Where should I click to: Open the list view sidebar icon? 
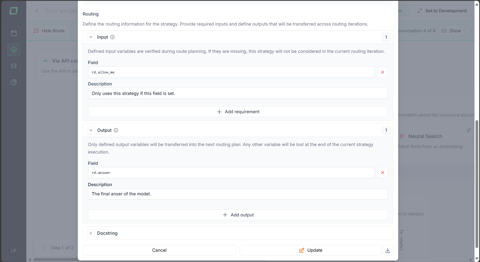14,66
